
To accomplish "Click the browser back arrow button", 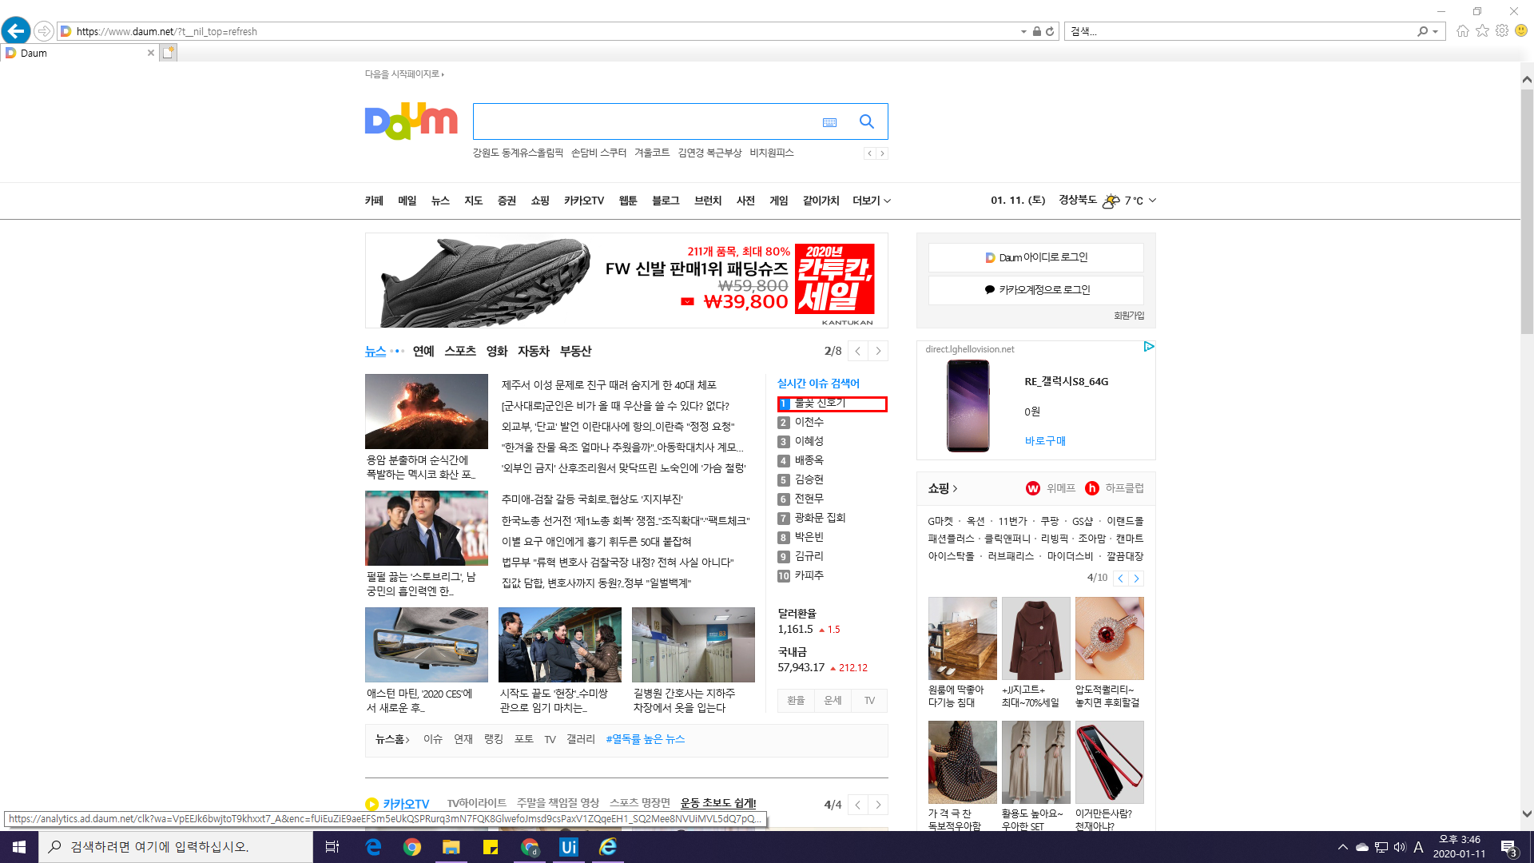I will click(x=16, y=31).
